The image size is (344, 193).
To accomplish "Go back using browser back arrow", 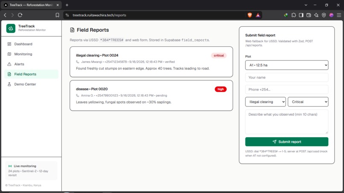I will point(5,15).
